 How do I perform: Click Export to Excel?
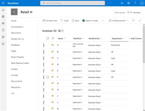point(90,21)
